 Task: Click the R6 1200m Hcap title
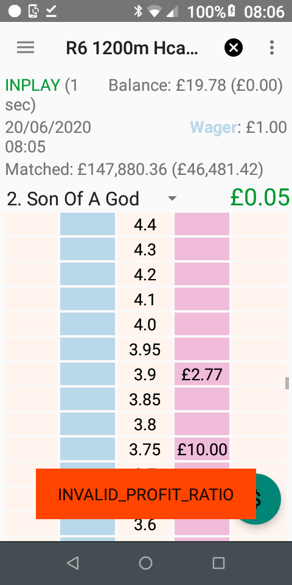(132, 48)
